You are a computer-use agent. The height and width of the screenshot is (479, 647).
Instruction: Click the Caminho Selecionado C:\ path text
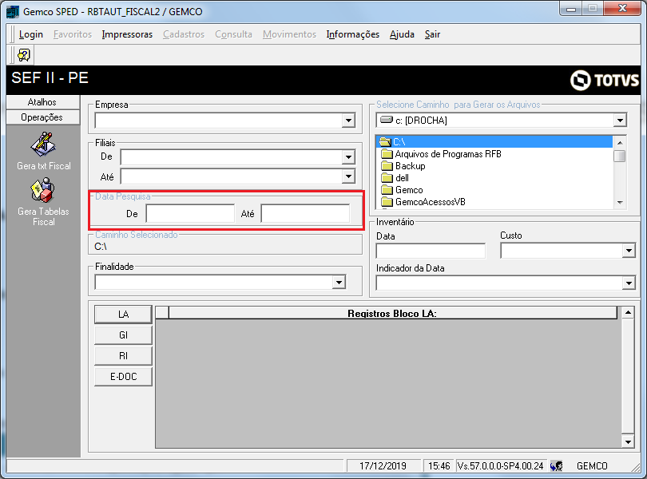[101, 247]
